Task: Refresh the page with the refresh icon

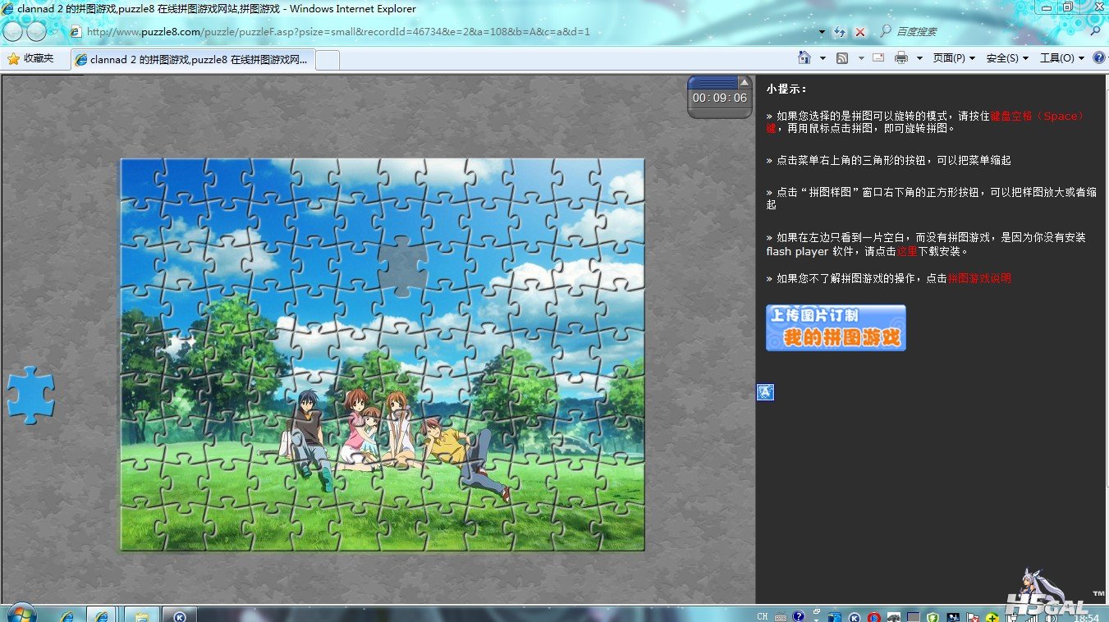Action: click(840, 32)
